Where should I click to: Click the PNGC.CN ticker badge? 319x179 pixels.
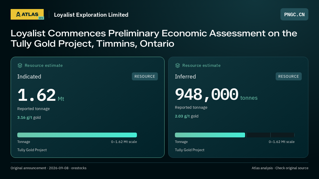click(294, 14)
